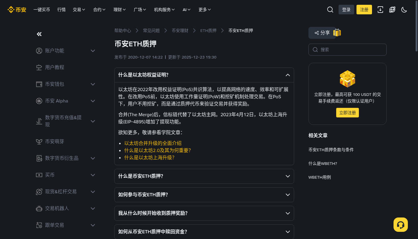This screenshot has width=418, height=239.
Task: Click the 现货&杠杆交易 icon
Action: point(39,192)
